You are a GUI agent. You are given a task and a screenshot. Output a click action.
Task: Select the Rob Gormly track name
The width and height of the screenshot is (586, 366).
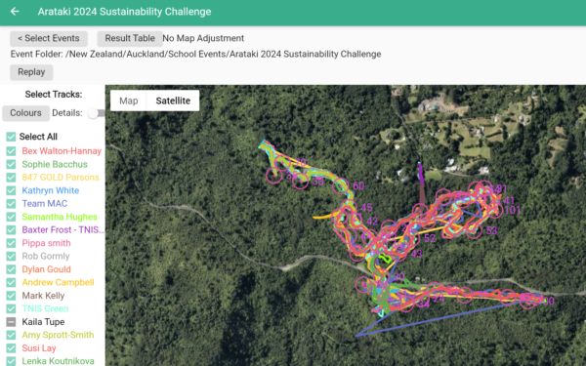(x=46, y=256)
